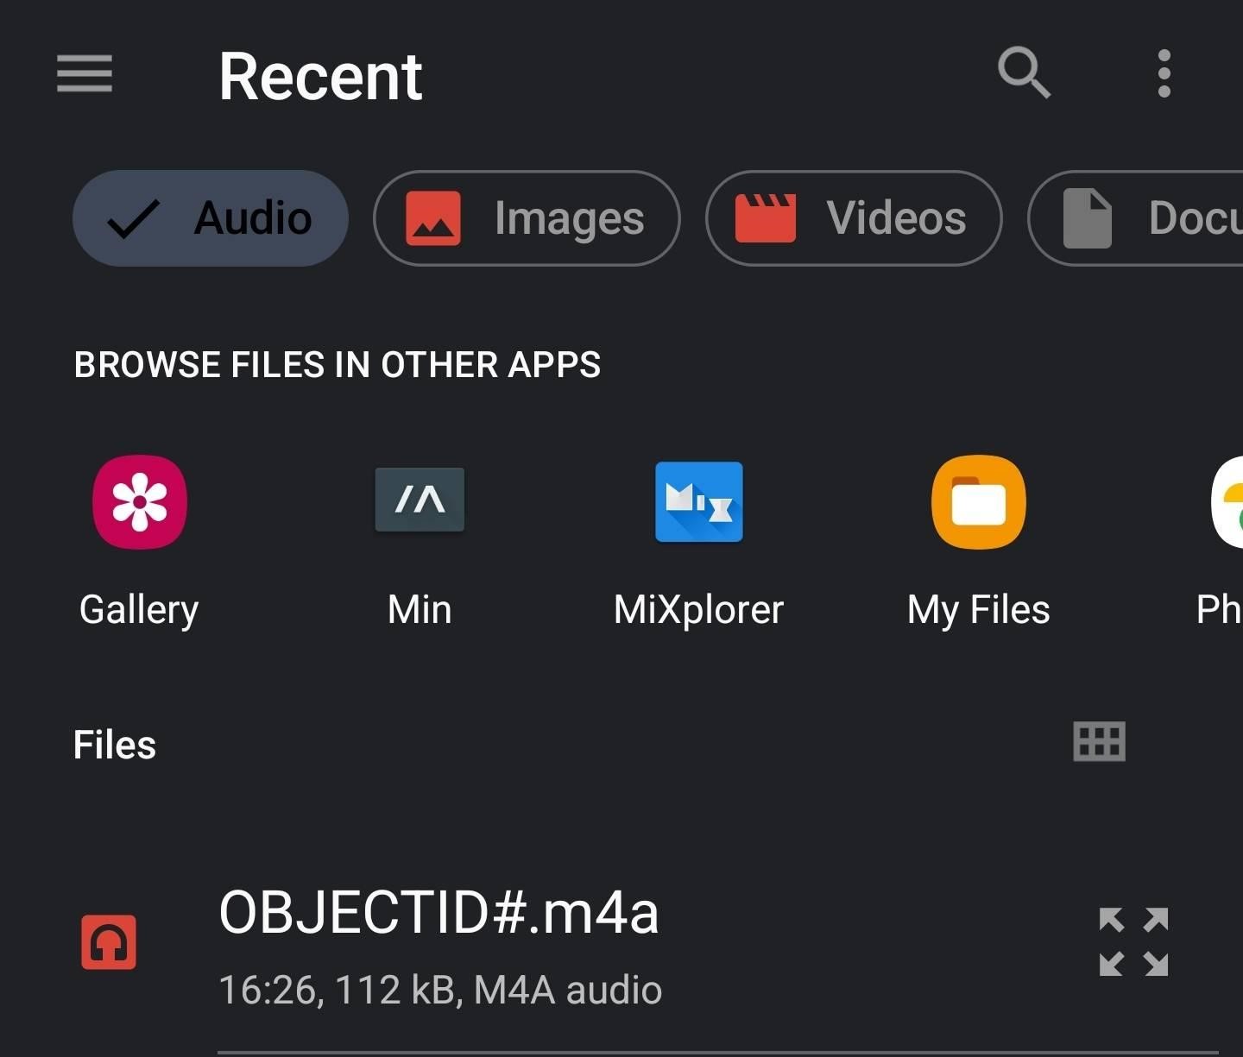Deselect the Audio filter chip
Image resolution: width=1243 pixels, height=1057 pixels.
(x=211, y=218)
